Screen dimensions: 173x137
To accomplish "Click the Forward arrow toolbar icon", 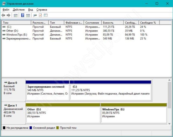I will [x=9, y=15].
